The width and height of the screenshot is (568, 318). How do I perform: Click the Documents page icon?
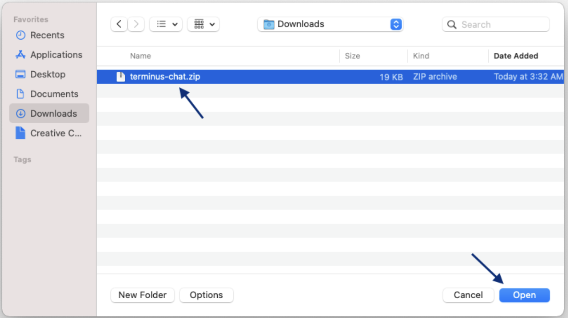(x=20, y=94)
